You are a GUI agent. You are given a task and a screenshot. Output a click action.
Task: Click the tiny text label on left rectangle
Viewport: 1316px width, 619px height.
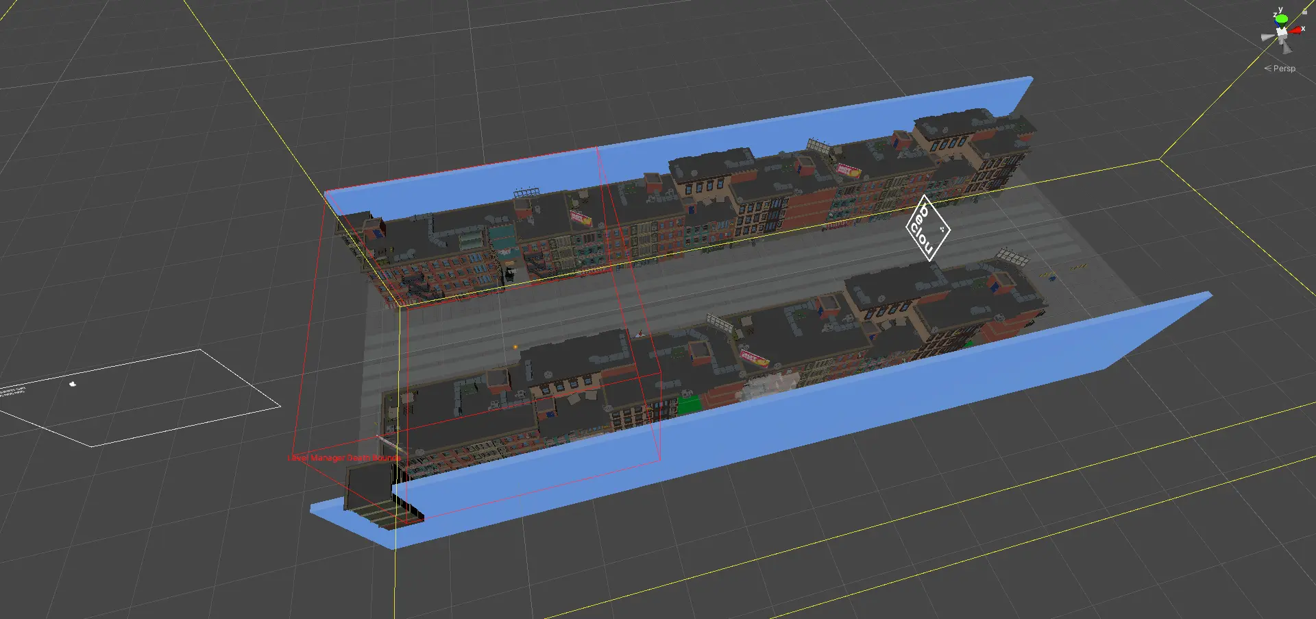pos(12,391)
